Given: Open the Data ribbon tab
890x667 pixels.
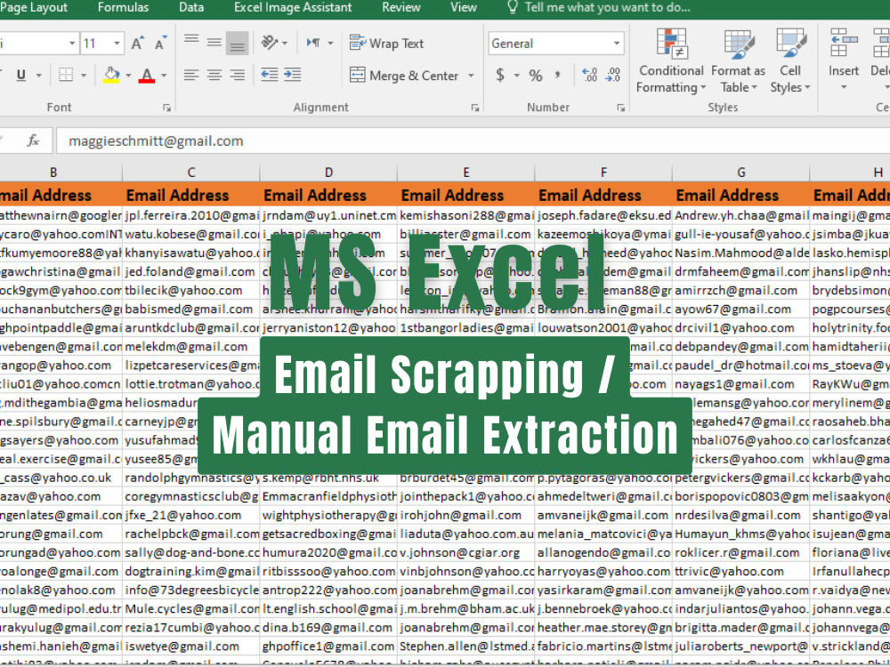Looking at the screenshot, I should pos(190,8).
